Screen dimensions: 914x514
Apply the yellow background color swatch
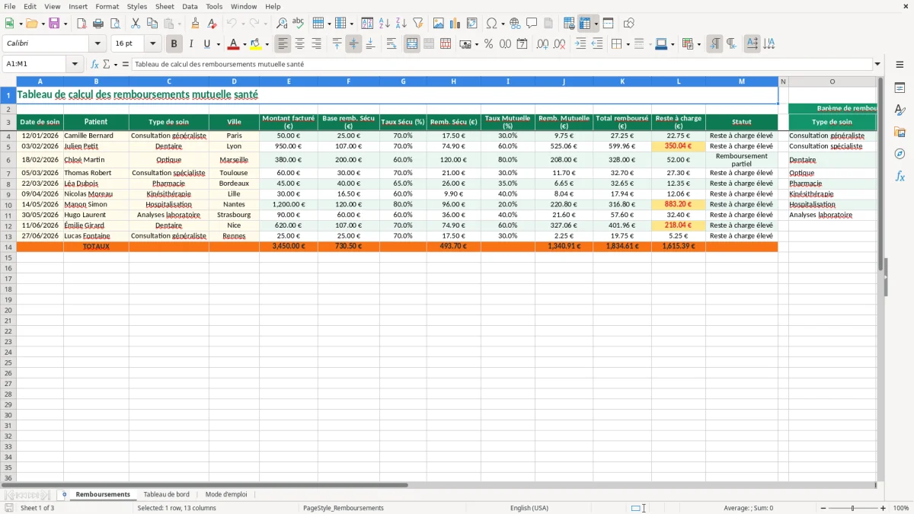tap(256, 44)
